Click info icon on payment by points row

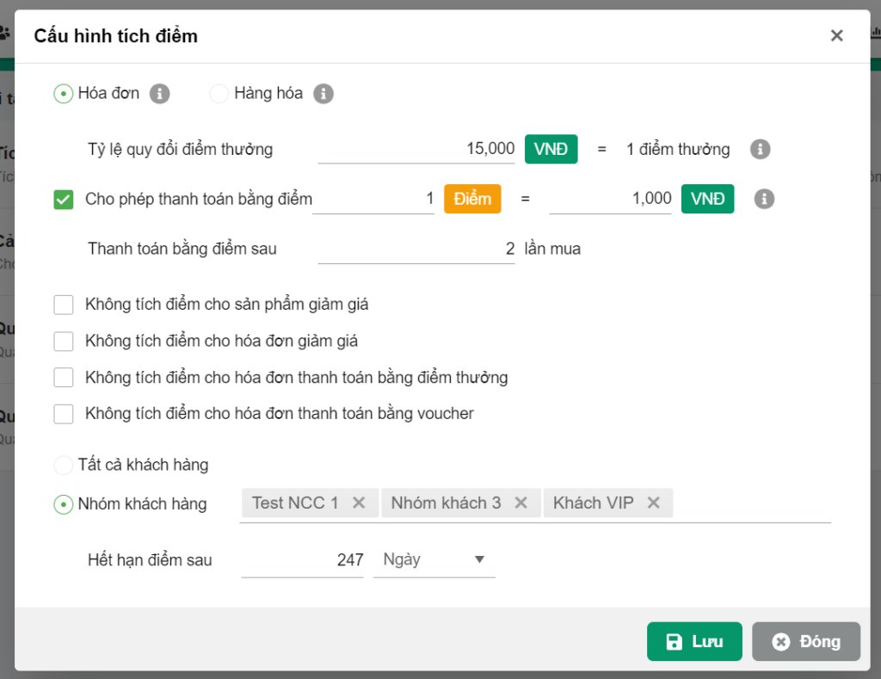tap(764, 199)
